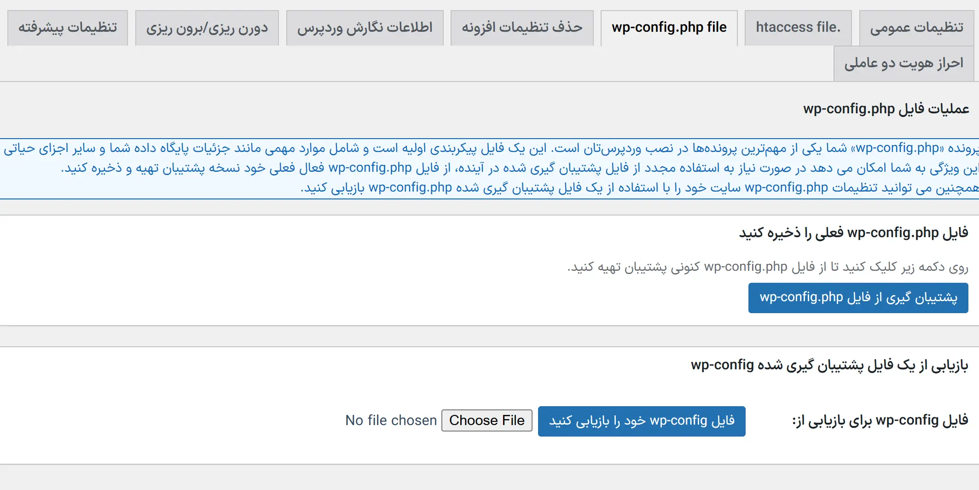Click the No file chosen text
The image size is (979, 490).
[391, 420]
